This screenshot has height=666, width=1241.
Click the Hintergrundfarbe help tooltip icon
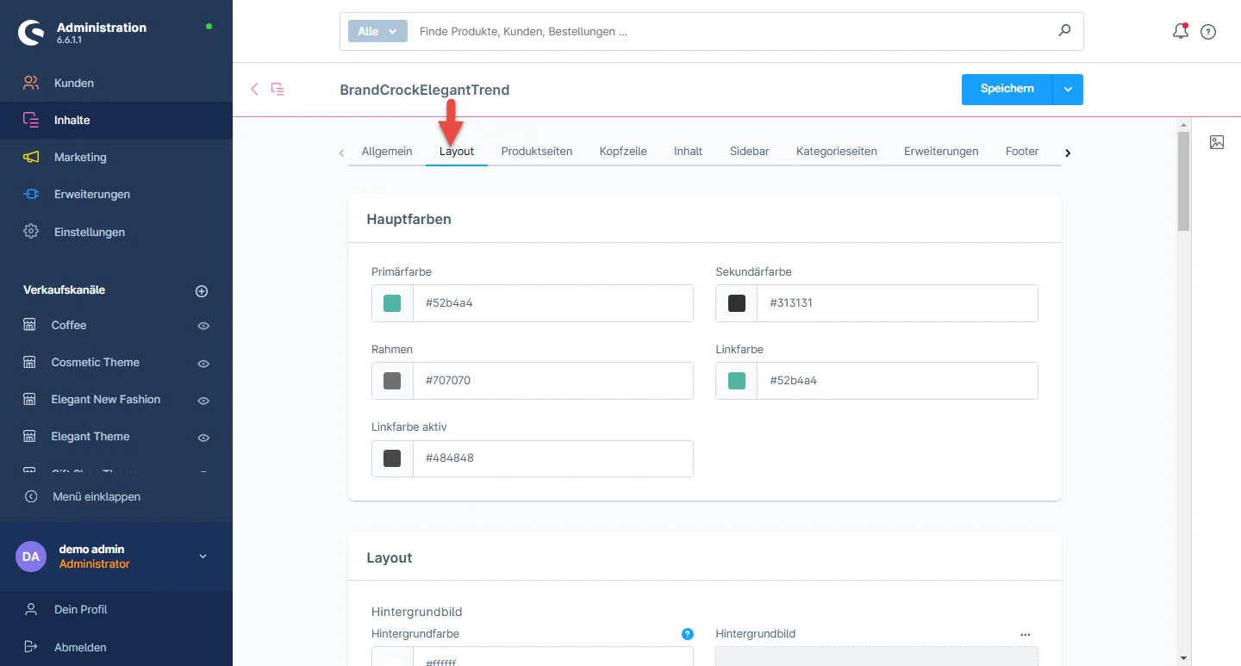(687, 634)
